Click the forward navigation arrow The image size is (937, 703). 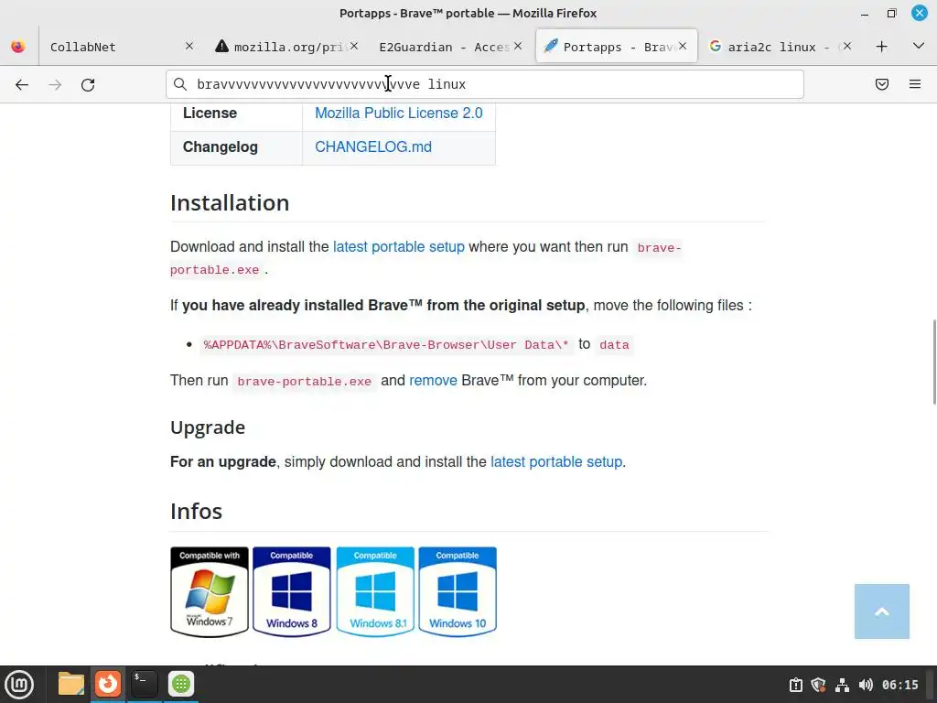tap(55, 84)
